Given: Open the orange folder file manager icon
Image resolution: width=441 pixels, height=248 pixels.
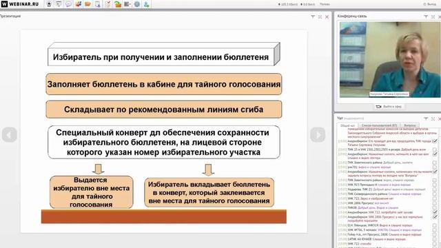Looking at the screenshot, I should click(88, 4).
